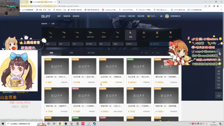This screenshot has width=224, height=126.
Task: Open the second filter dropdown (类别)
Action: pyautogui.click(x=64, y=44)
